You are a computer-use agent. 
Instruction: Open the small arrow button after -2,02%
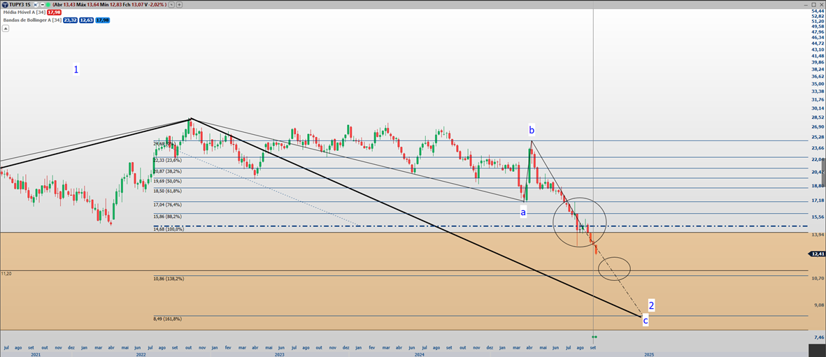[x=172, y=4]
